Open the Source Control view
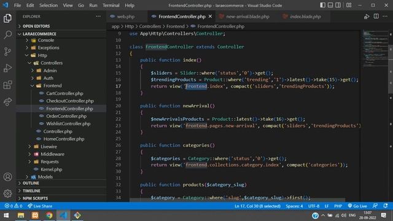Screen dimensions: 393x221 click(7, 52)
